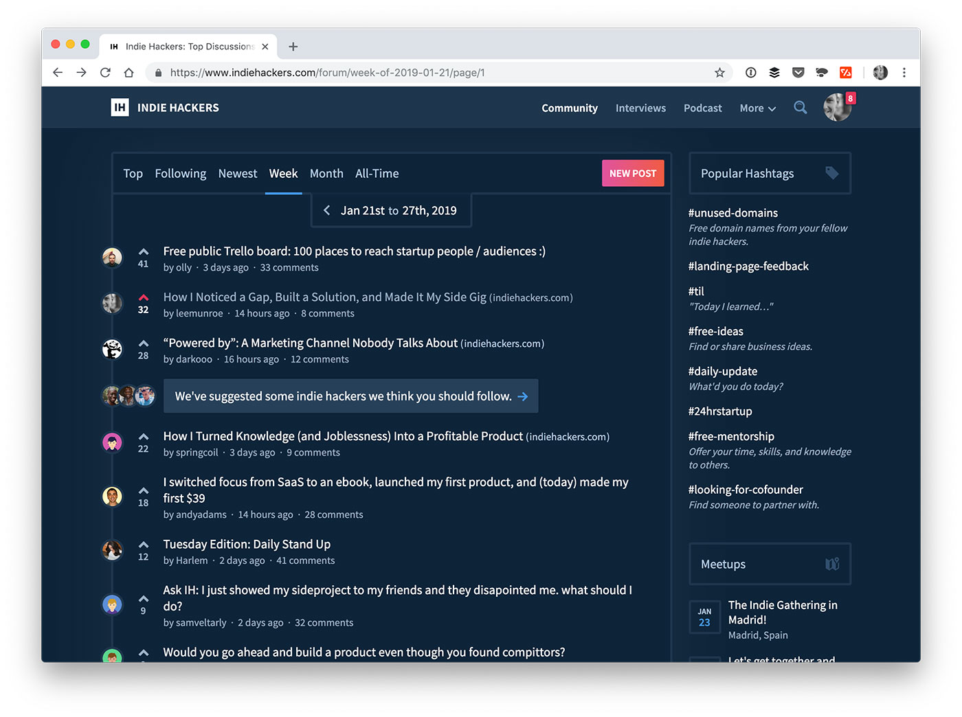Open The Indie Gathering in Madrid meetup

pyautogui.click(x=783, y=612)
